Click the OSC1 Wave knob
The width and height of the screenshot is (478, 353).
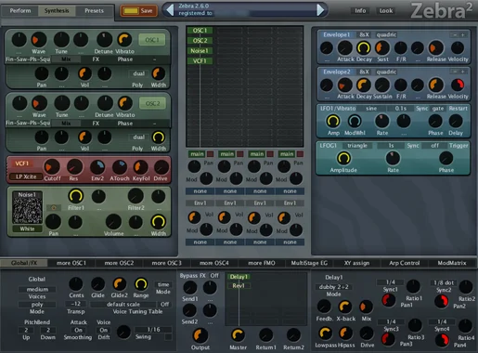coord(39,40)
